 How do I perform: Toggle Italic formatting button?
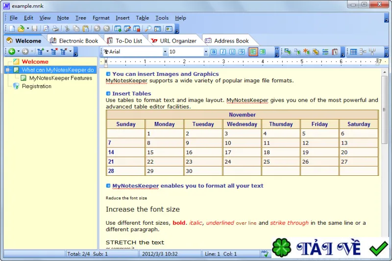pyautogui.click(x=223, y=52)
